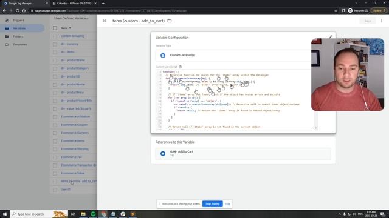Open Folders in the left sidebar

point(18,36)
